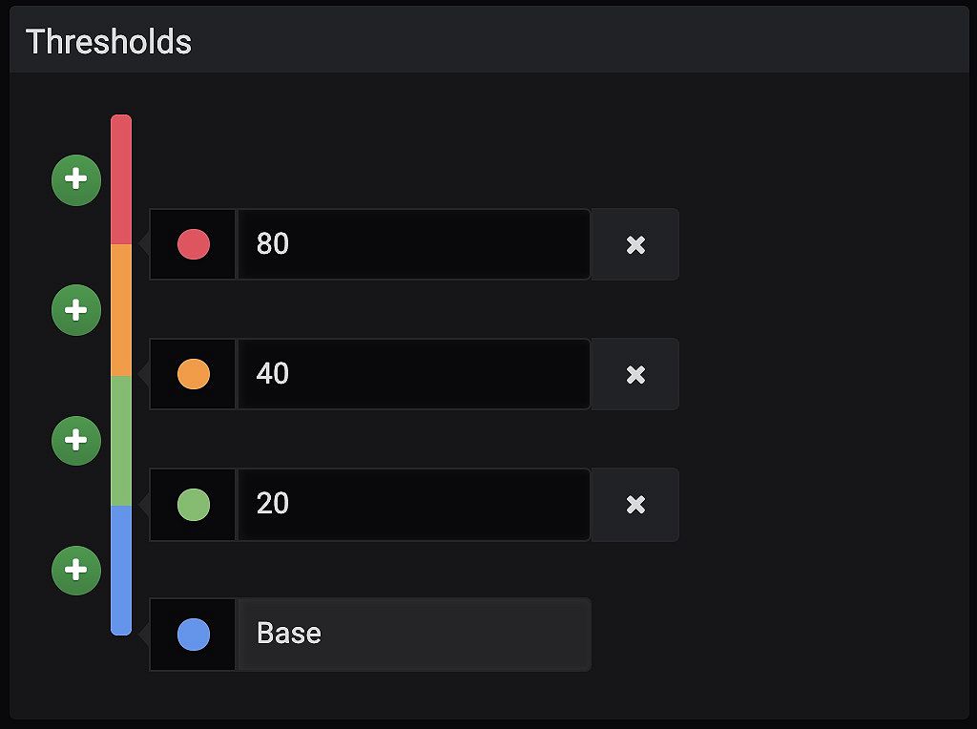This screenshot has width=977, height=729.
Task: Click the plus icon between red and orange thresholds
Action: click(x=76, y=309)
